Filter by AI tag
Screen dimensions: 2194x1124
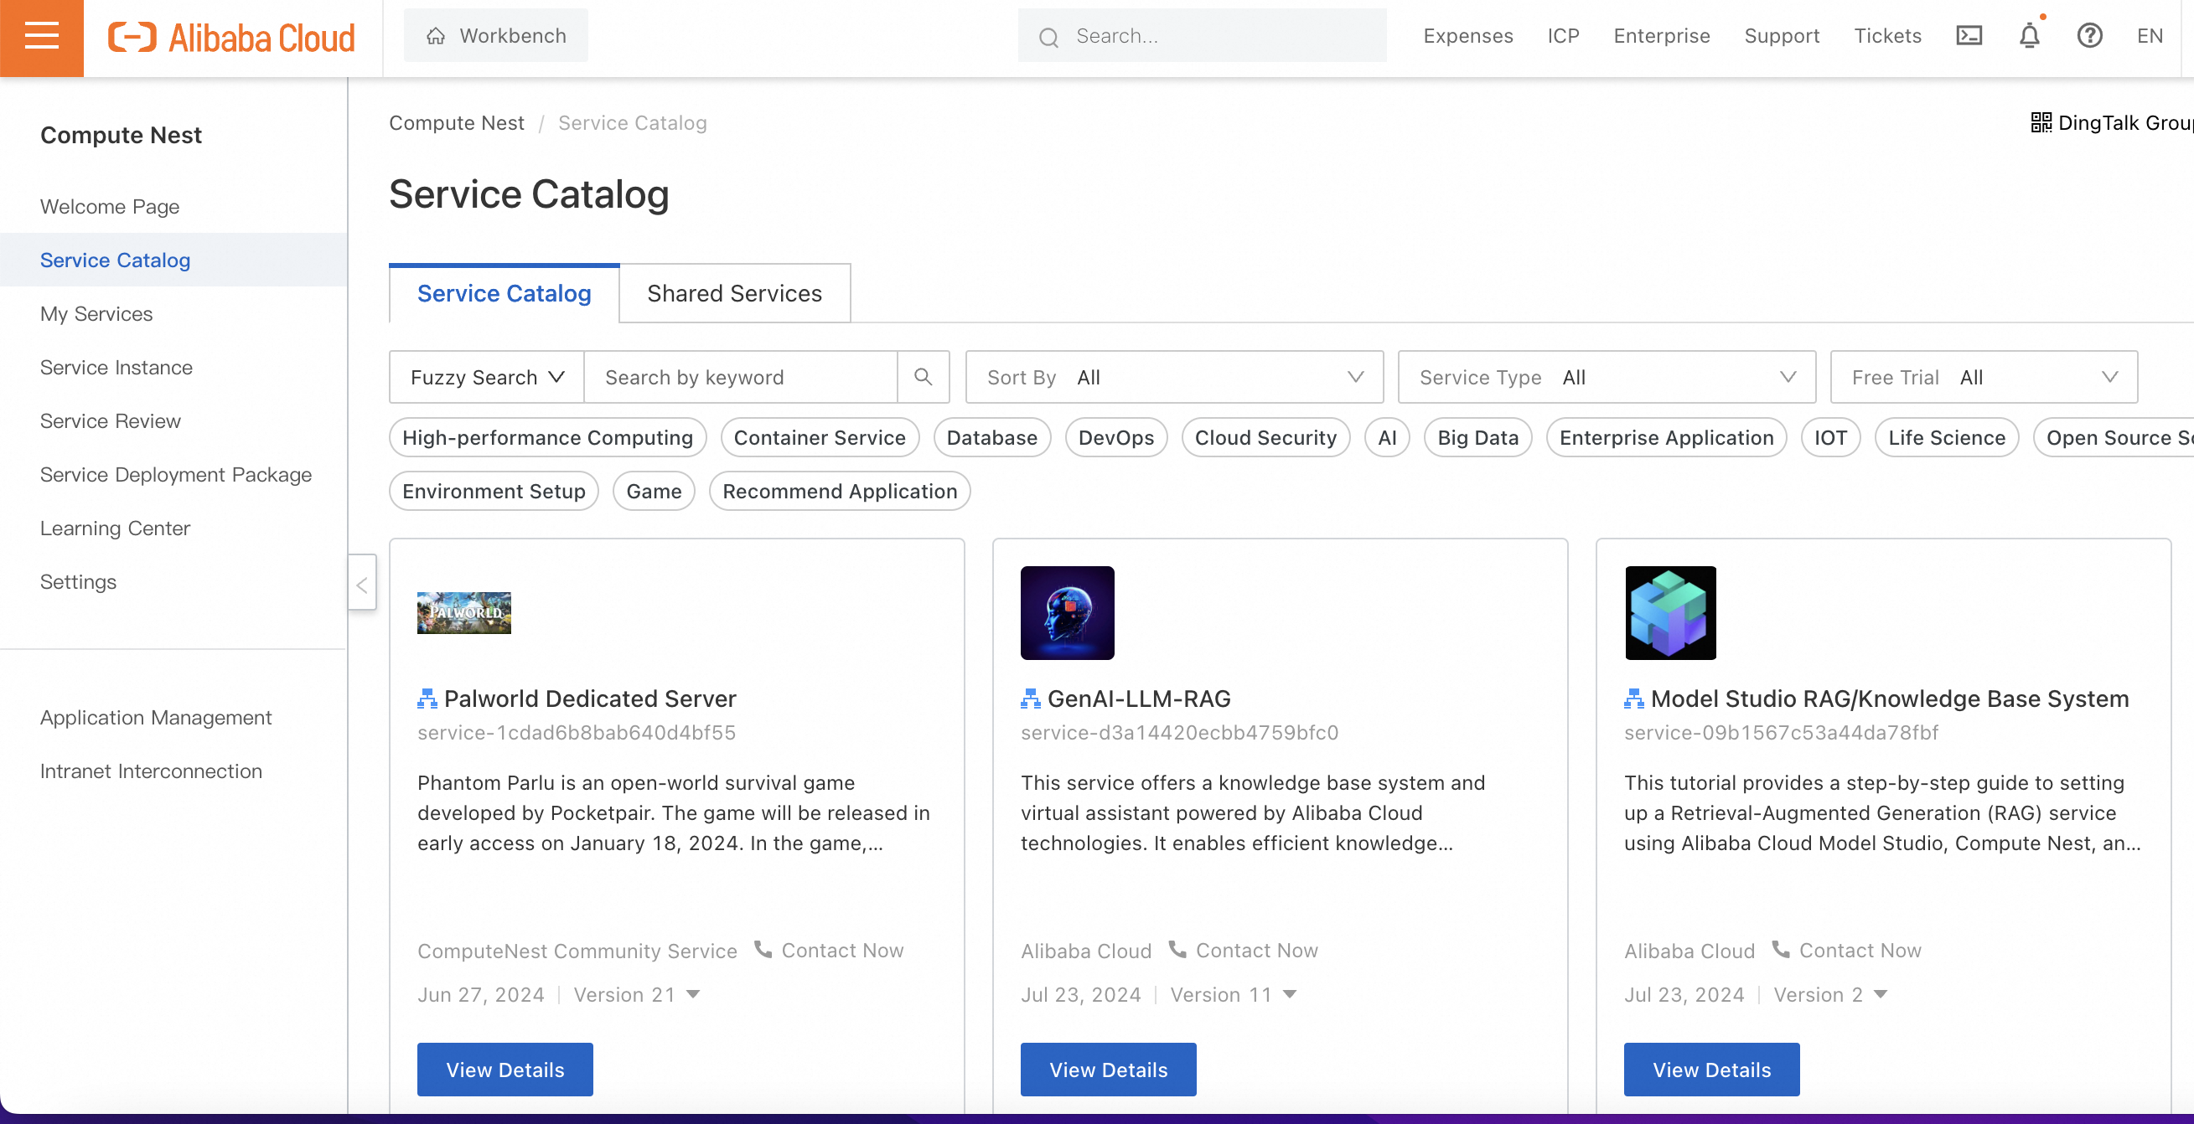(x=1387, y=437)
